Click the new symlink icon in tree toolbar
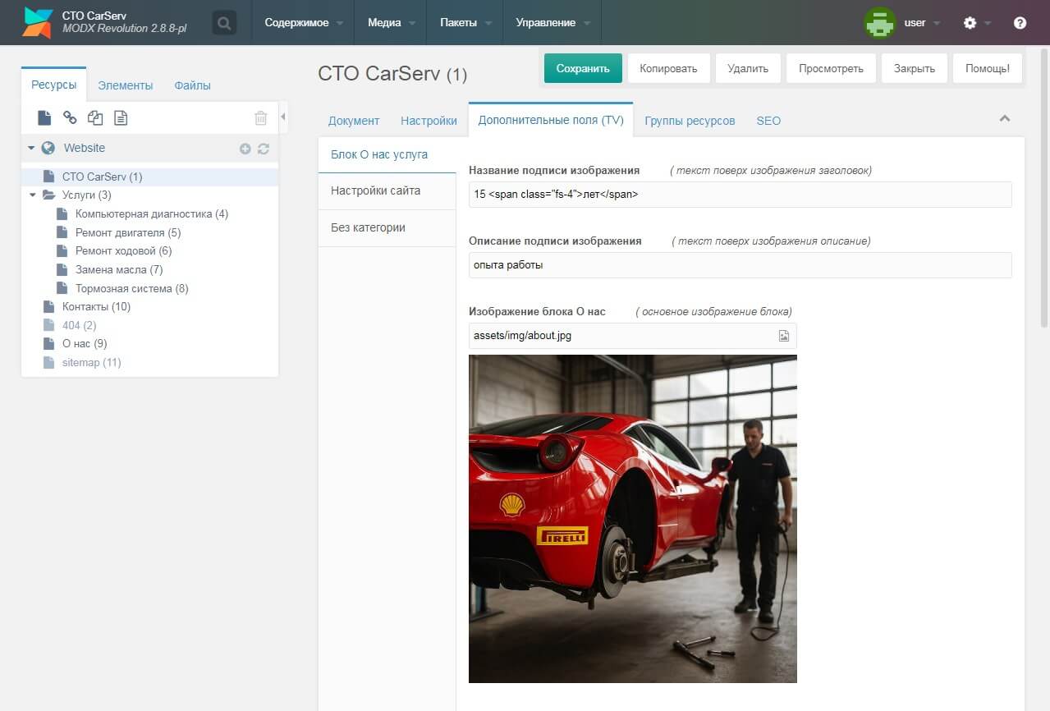Viewport: 1050px width, 711px height. pyautogui.click(x=95, y=118)
